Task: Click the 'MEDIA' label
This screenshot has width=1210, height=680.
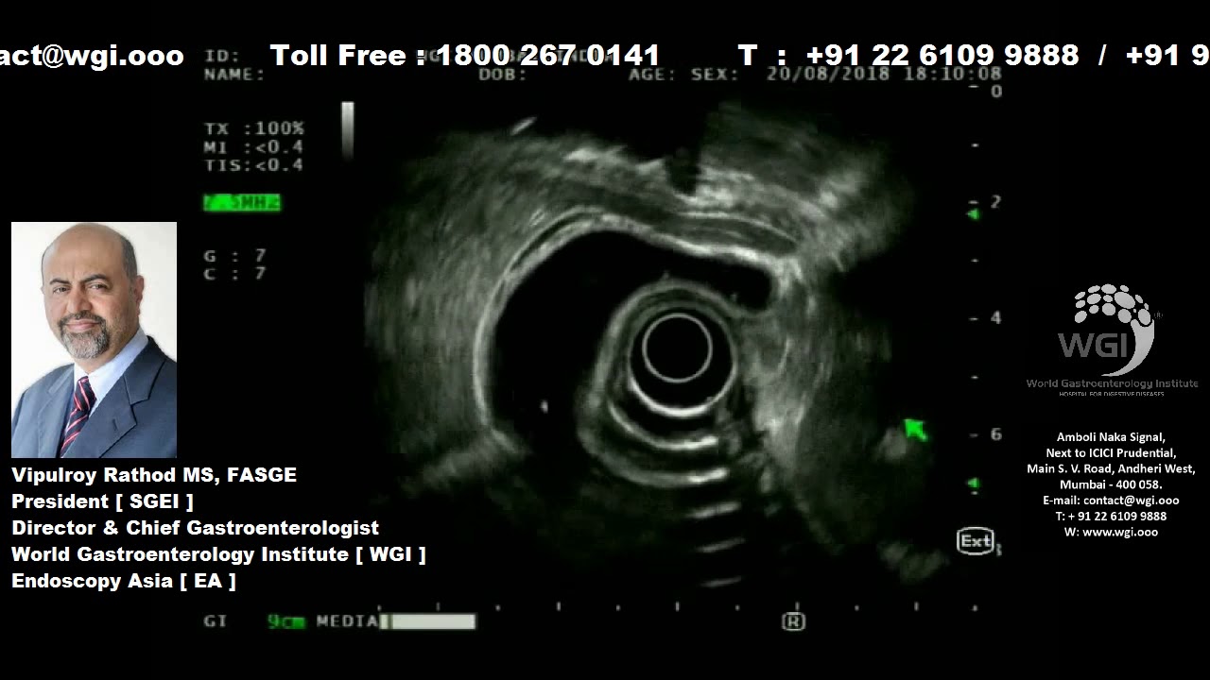Action: [347, 621]
